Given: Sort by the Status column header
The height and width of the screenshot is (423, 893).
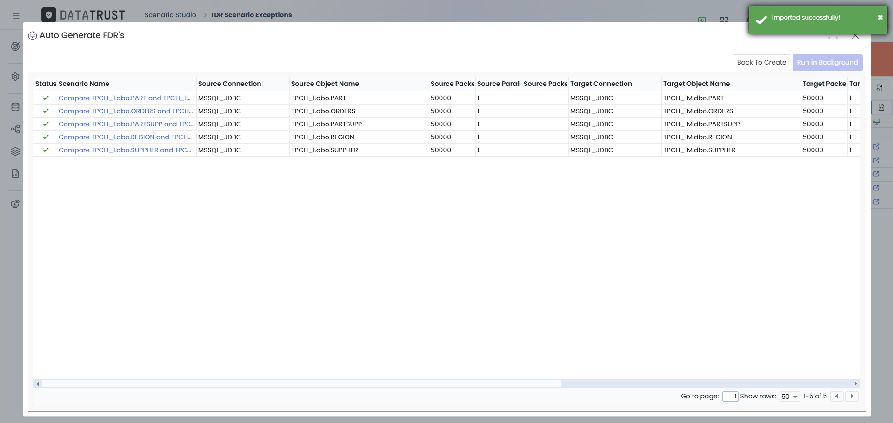Looking at the screenshot, I should (45, 84).
